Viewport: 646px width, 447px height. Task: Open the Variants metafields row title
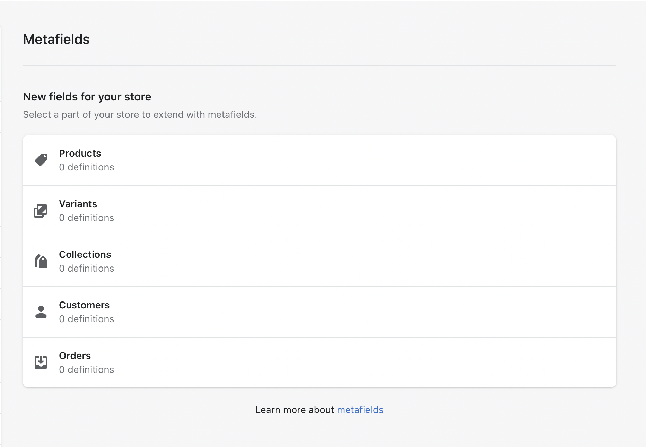78,204
